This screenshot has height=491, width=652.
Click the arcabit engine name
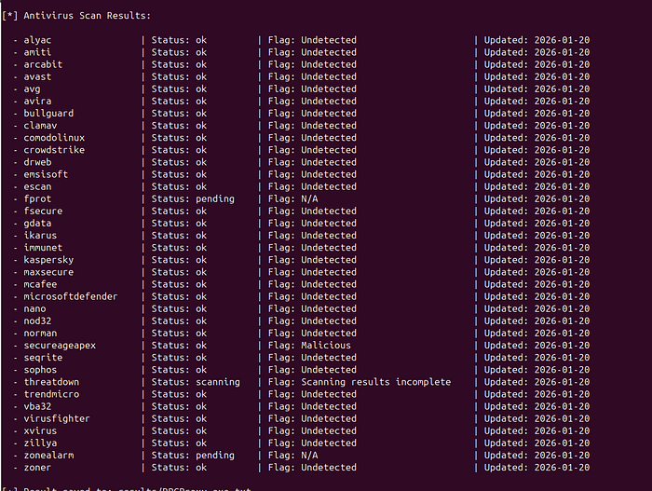coord(43,64)
